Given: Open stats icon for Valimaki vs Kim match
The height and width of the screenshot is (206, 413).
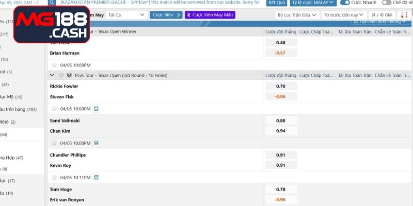Looking at the screenshot, I should [96, 143].
